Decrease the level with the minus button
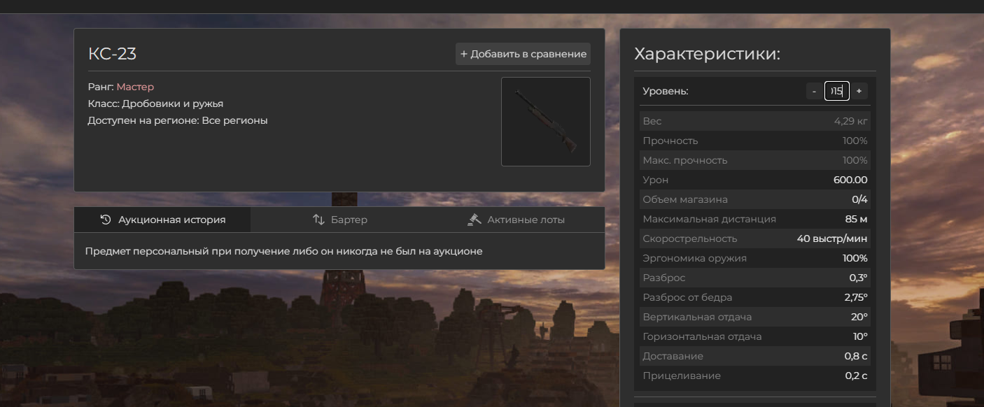 (814, 91)
